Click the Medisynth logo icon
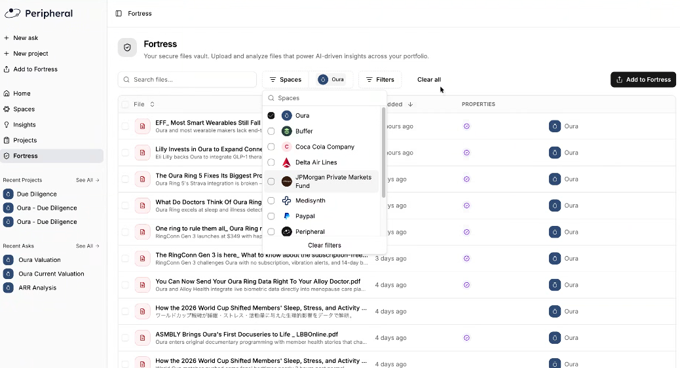The image size is (680, 368). click(x=287, y=200)
